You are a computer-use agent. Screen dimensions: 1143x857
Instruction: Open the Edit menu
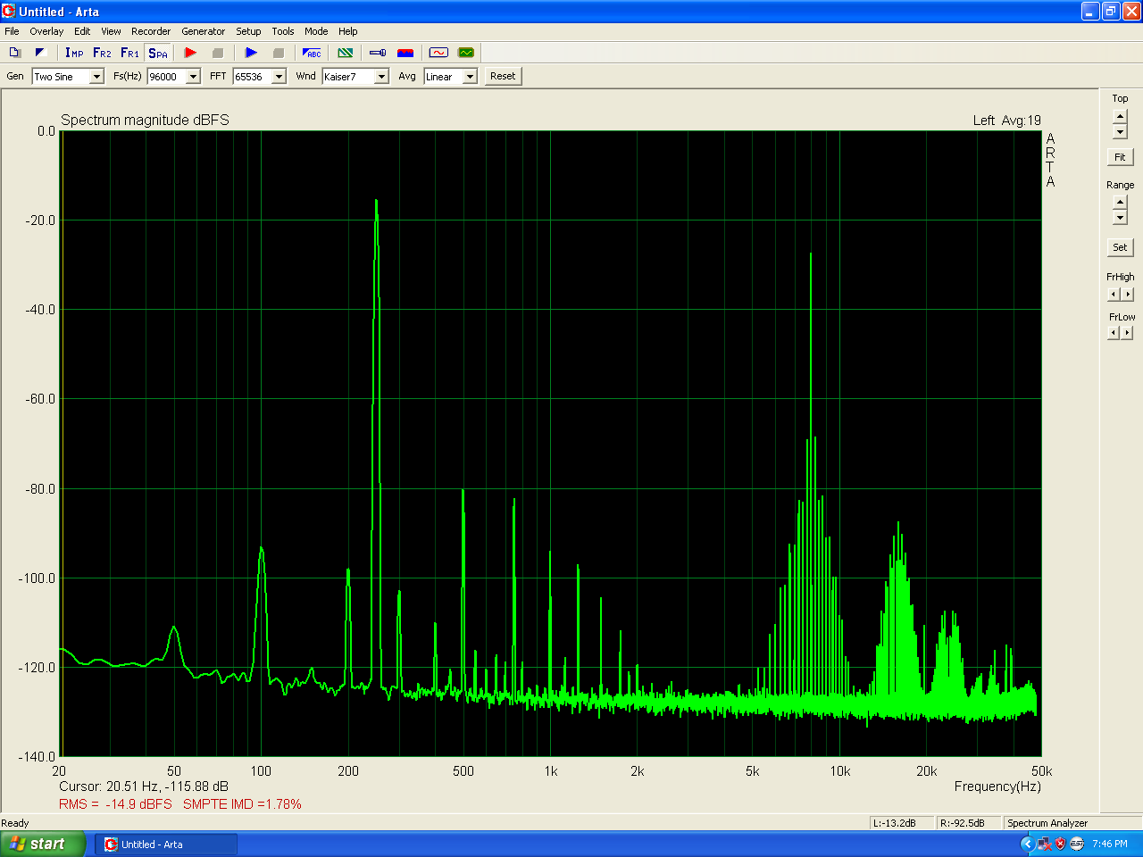coord(82,31)
